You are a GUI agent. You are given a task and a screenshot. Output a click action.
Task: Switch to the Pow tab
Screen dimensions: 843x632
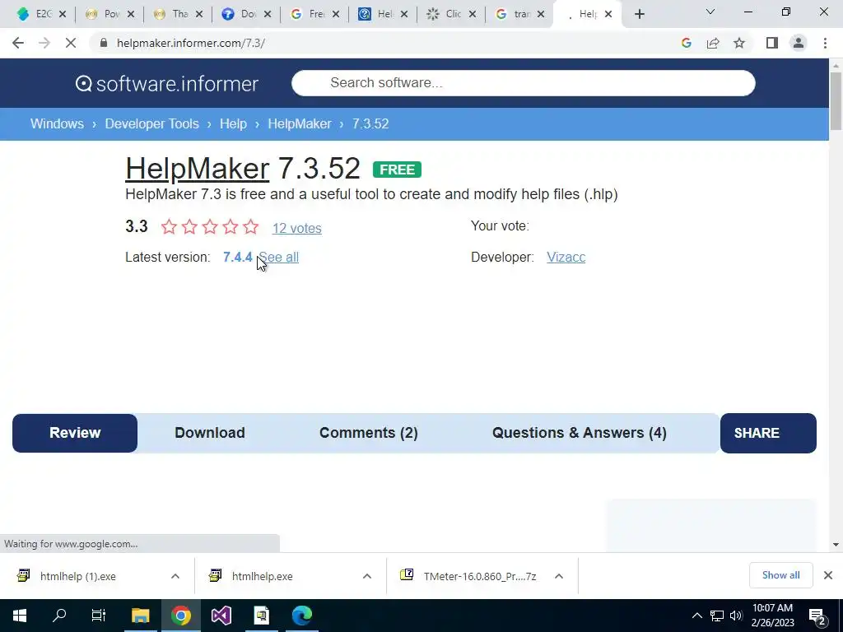(104, 14)
